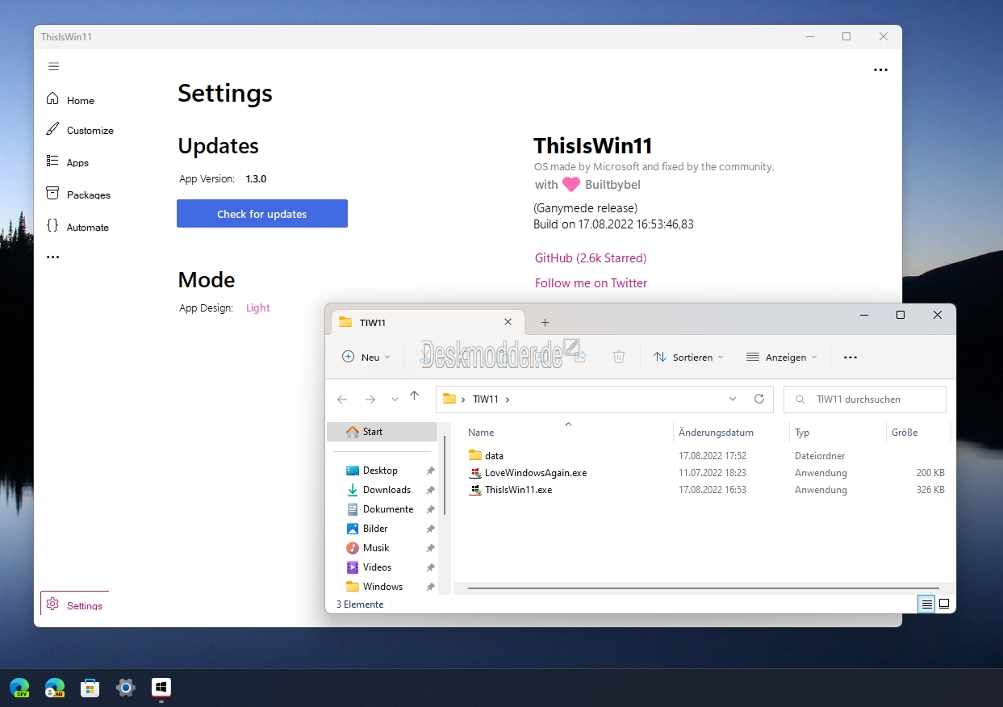Open Musik in the navigation pane

pyautogui.click(x=375, y=548)
